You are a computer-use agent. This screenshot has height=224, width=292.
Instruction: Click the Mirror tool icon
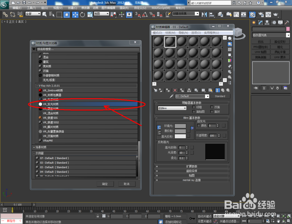click(x=204, y=15)
